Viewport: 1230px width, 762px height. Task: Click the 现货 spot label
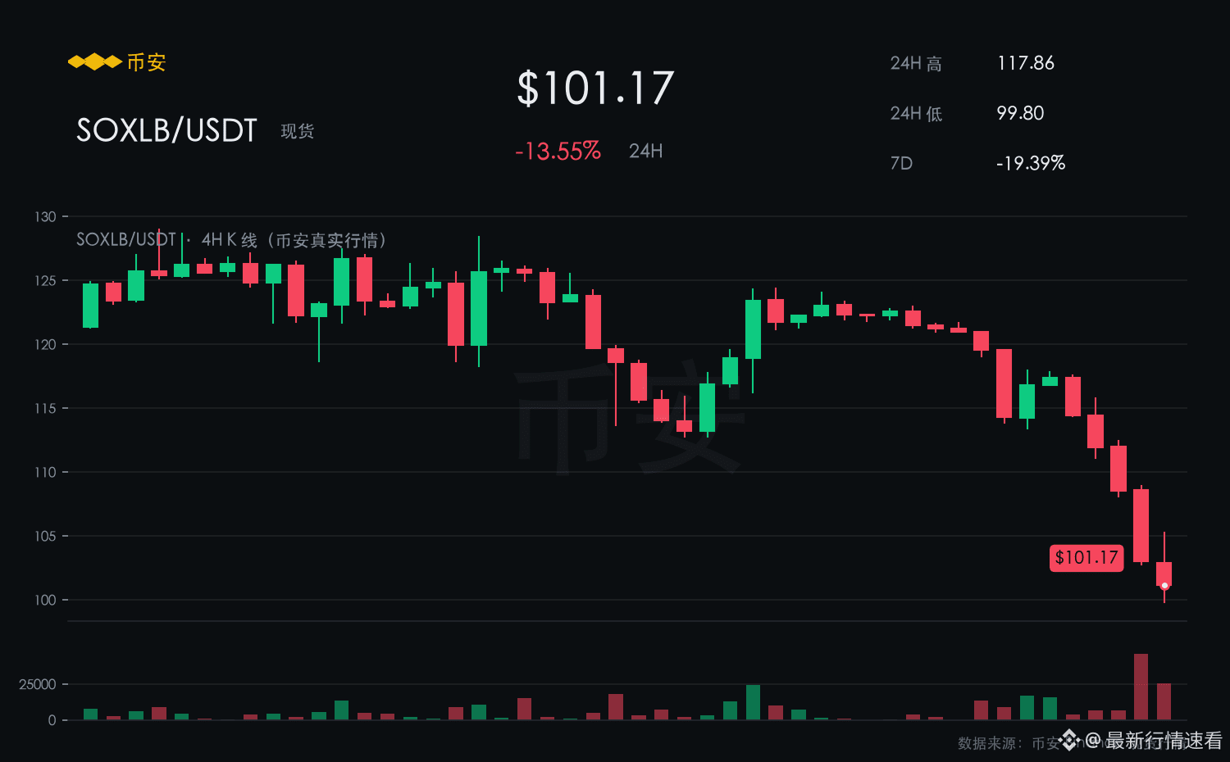(298, 131)
